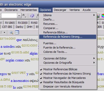Expand Opciones de Ortografía submenu
Image resolution: width=104 pixels, height=91 pixels.
coord(68,63)
